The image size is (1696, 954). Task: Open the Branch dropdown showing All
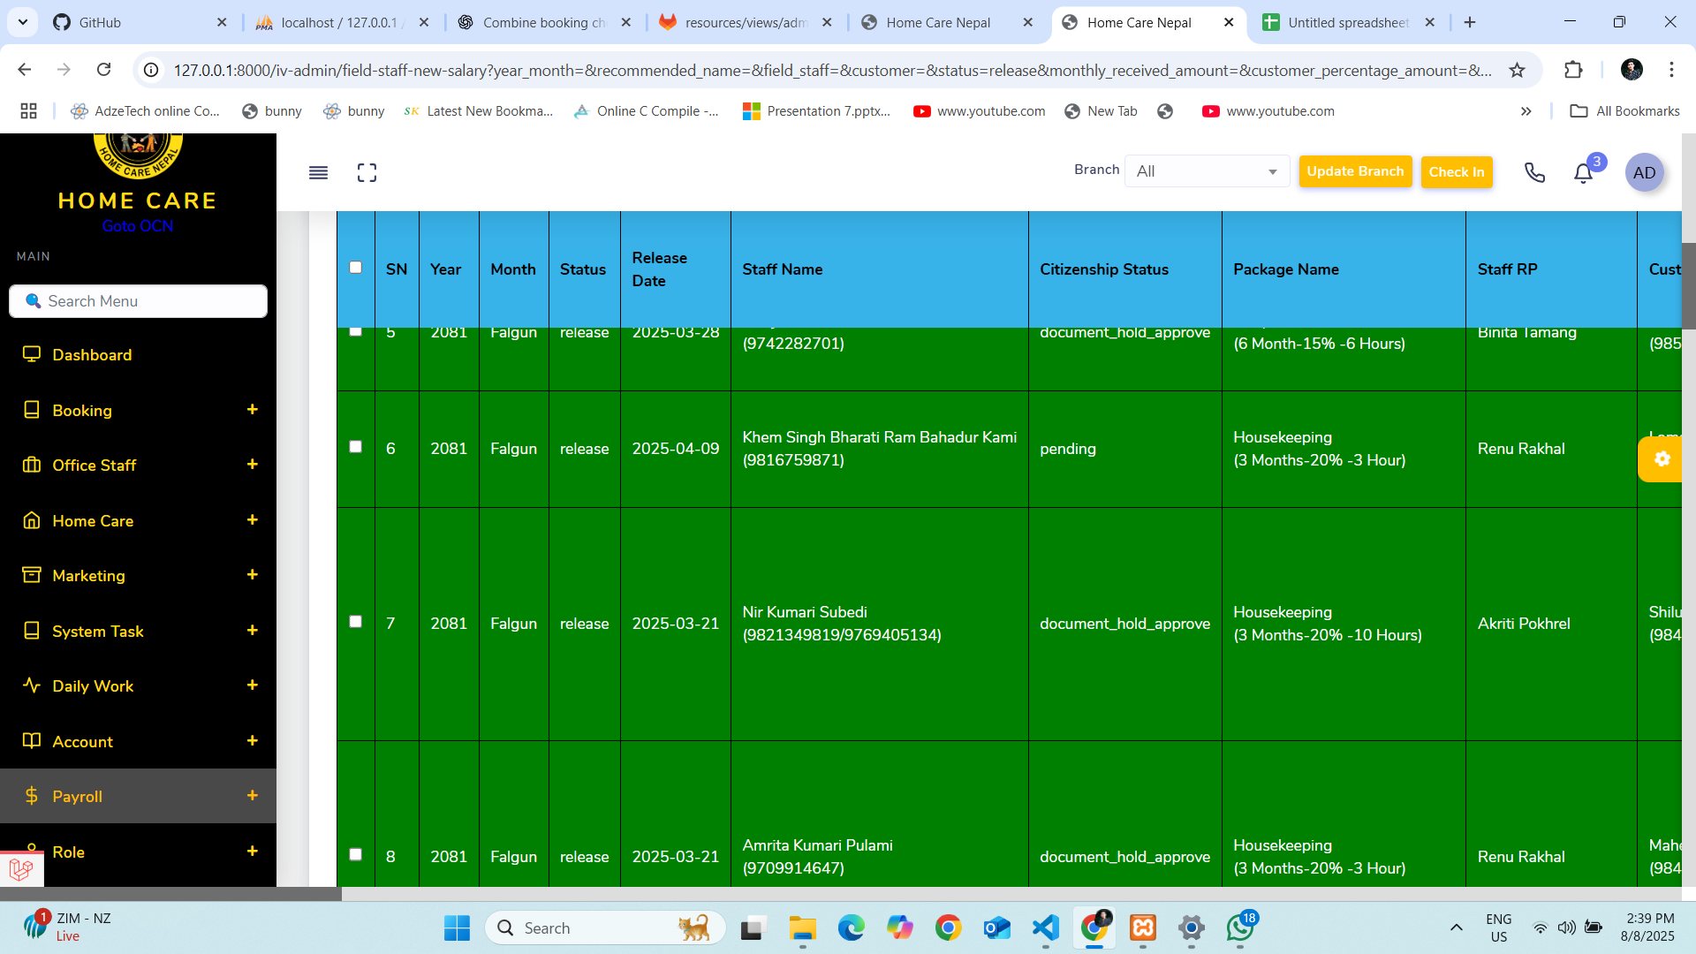[x=1207, y=171]
